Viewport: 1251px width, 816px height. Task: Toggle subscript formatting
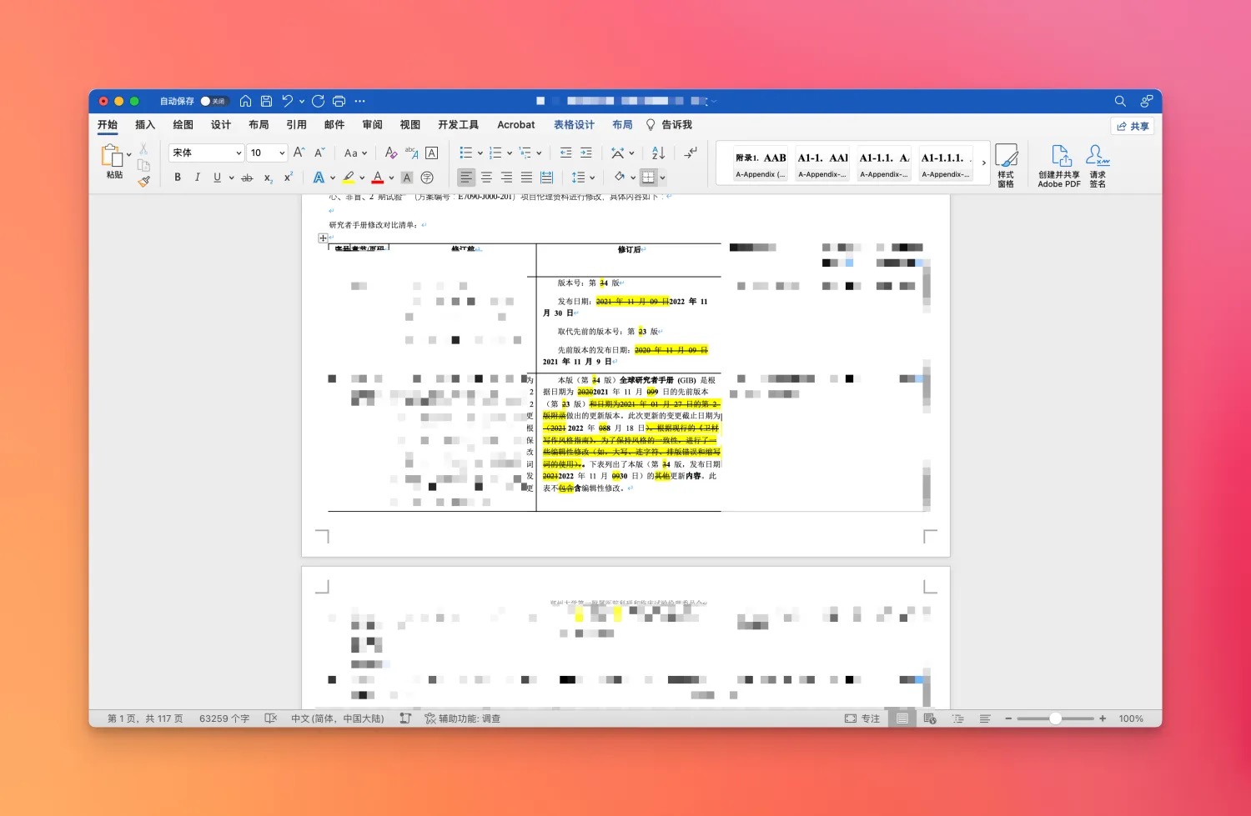point(268,178)
